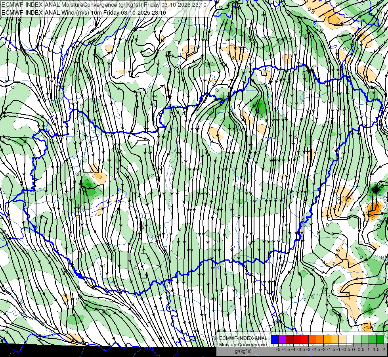Click the blue legend swatch below -5
The image size is (388, 357).
click(275, 339)
